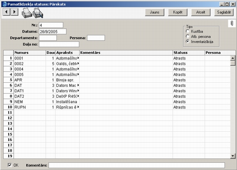Click Atrasts status in row DAT2
This screenshot has height=170, width=237.
coord(189,96)
